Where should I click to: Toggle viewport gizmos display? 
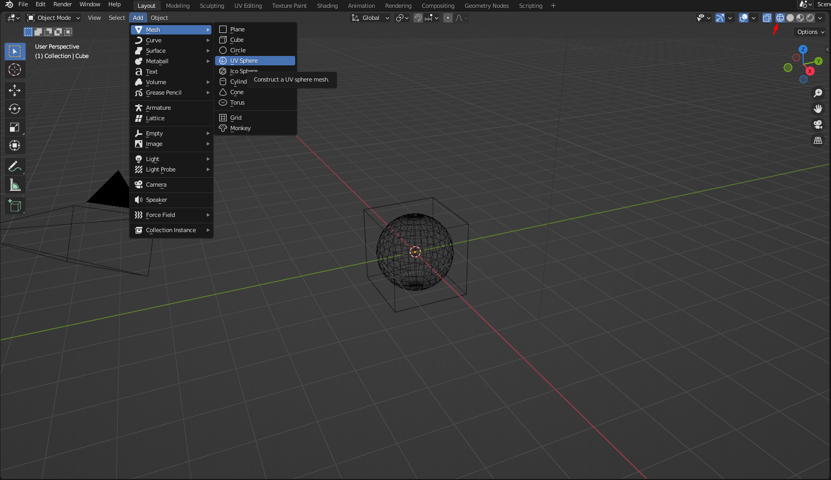(x=720, y=18)
